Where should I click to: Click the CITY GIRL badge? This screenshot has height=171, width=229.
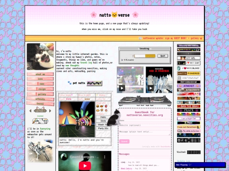click(x=189, y=58)
